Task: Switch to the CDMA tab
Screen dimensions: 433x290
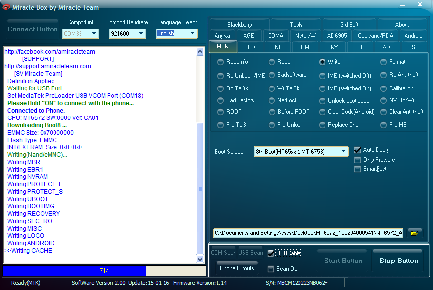Action: pos(275,36)
